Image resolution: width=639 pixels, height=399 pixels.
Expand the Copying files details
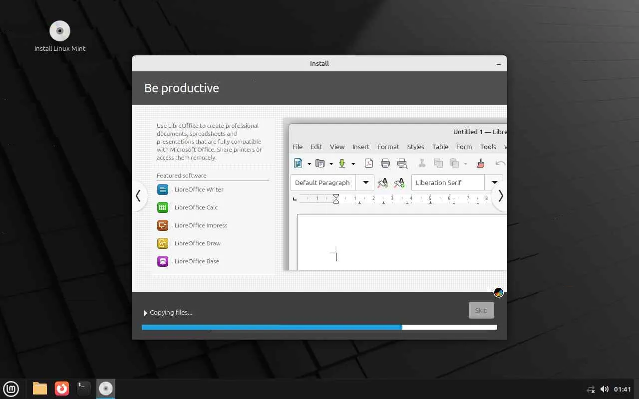click(146, 313)
